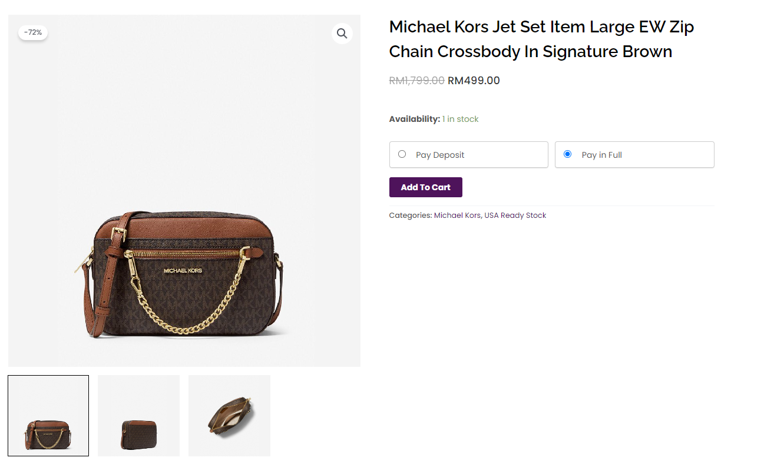Click the crossed-out RM1,799.00 price
The image size is (774, 464).
416,81
